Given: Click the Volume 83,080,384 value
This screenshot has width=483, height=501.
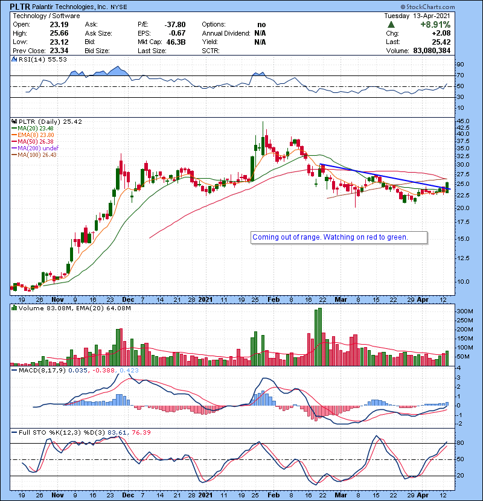Looking at the screenshot, I should click(432, 51).
